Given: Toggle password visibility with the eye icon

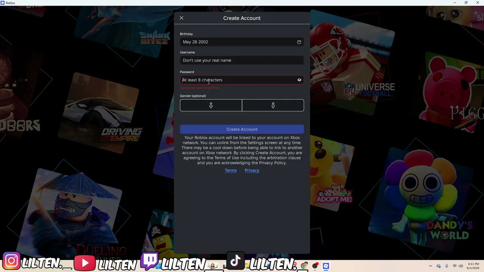Looking at the screenshot, I should click(299, 80).
